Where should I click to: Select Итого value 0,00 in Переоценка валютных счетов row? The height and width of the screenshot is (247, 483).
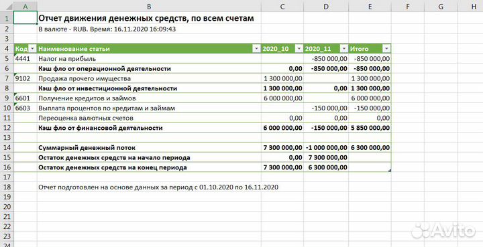[x=370, y=118]
